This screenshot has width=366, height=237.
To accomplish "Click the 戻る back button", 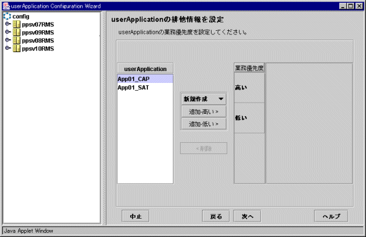I will (x=216, y=216).
